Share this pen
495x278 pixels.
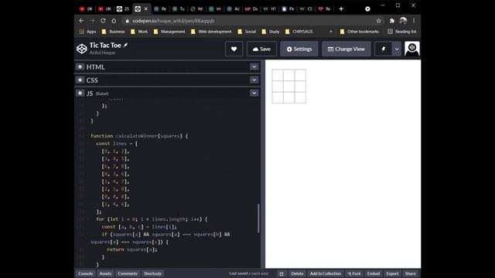coord(411,273)
